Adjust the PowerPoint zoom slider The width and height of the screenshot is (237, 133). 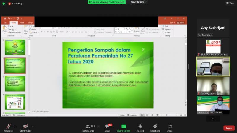point(167,115)
